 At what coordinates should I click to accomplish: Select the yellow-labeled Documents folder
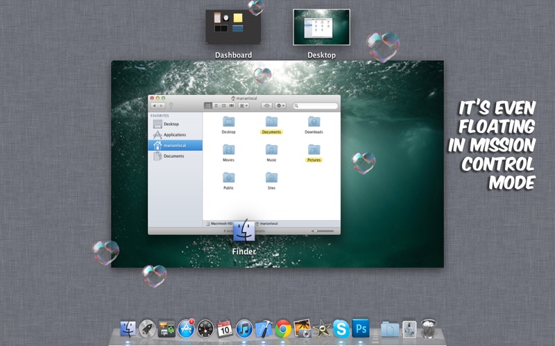point(271,125)
